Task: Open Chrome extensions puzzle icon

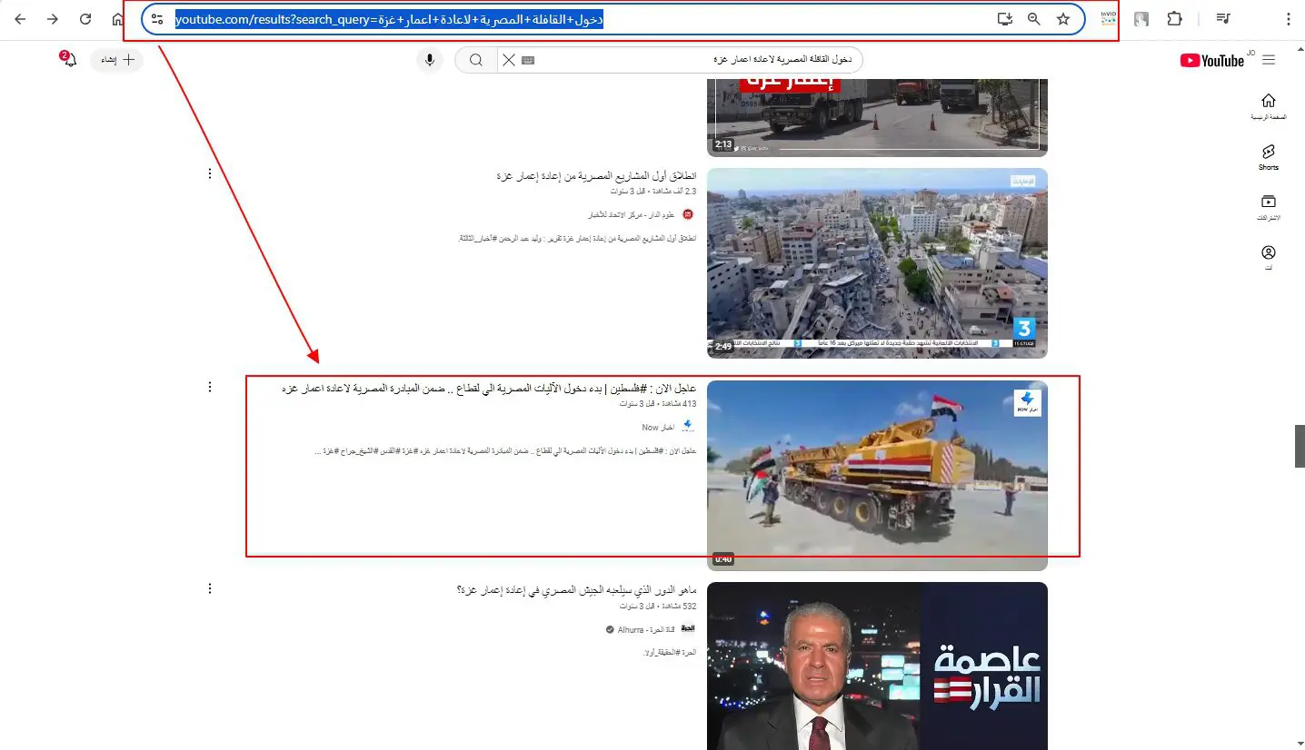Action: click(x=1174, y=19)
